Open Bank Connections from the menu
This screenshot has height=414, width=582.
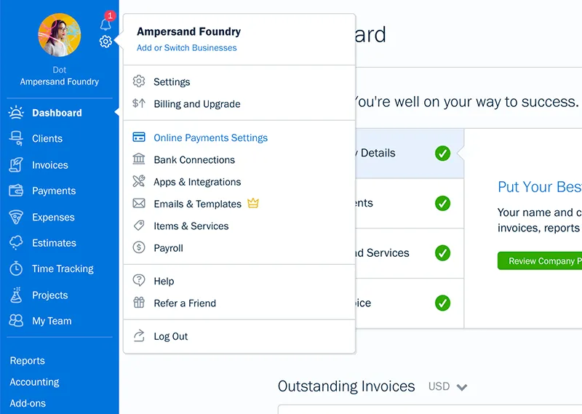tap(194, 160)
